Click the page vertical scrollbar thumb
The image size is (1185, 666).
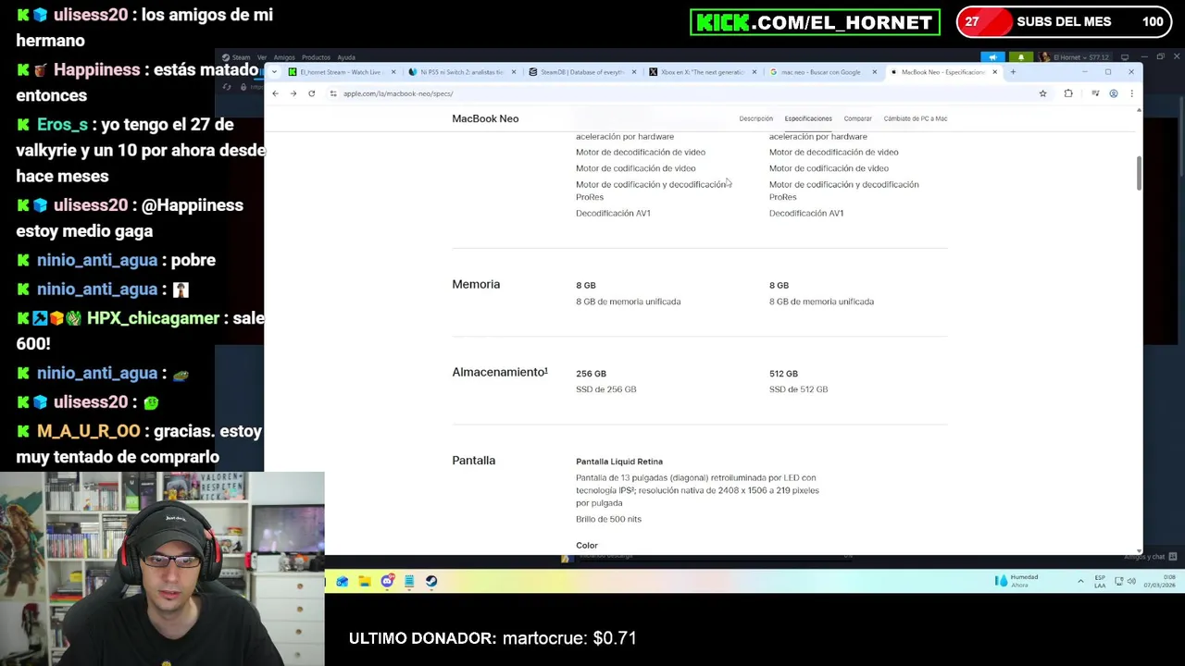pyautogui.click(x=1139, y=173)
